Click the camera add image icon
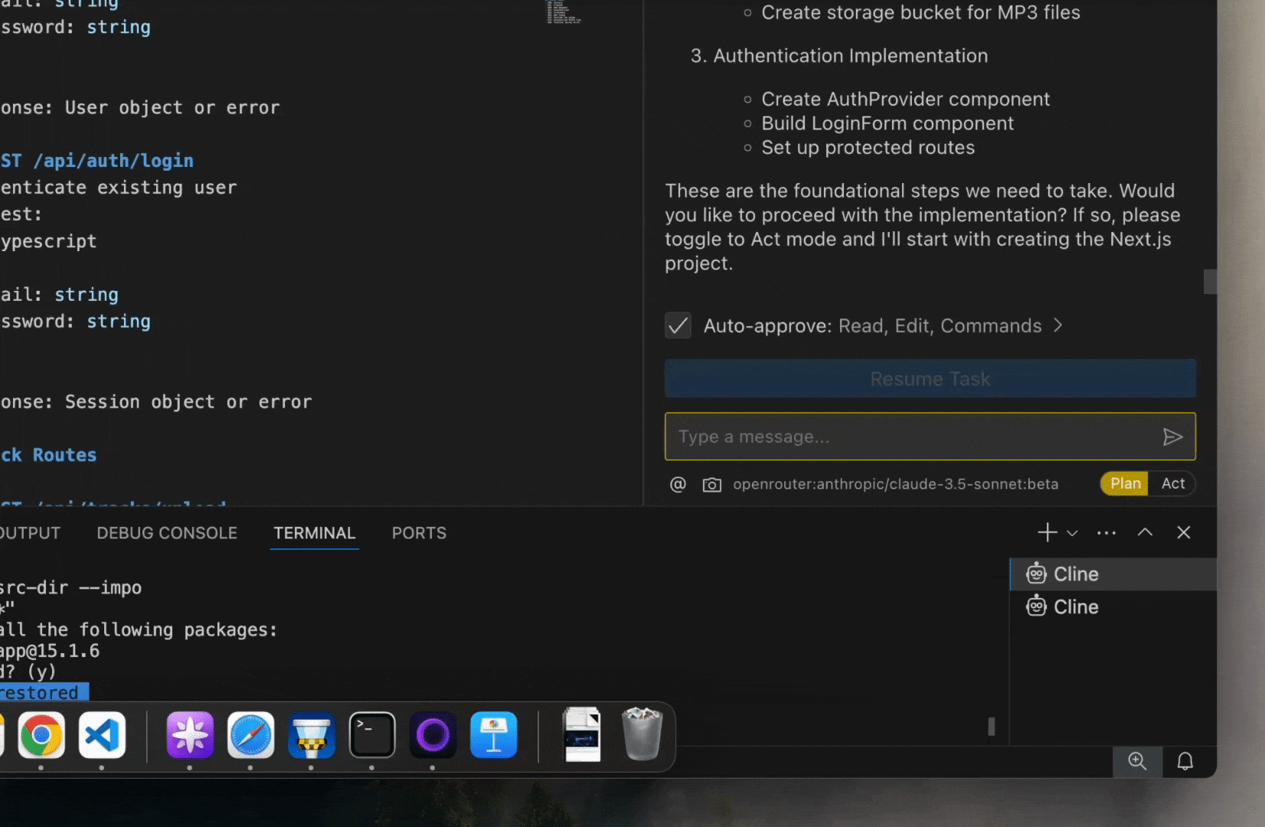The height and width of the screenshot is (827, 1265). [711, 485]
